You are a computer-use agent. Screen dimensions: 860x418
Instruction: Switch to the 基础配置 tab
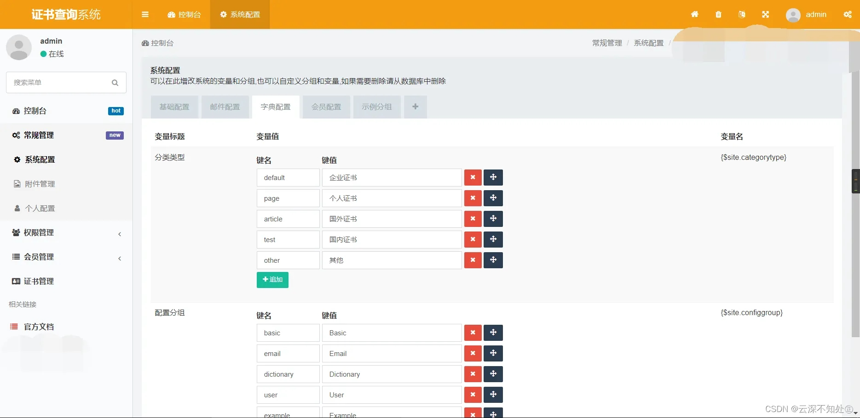pyautogui.click(x=174, y=107)
